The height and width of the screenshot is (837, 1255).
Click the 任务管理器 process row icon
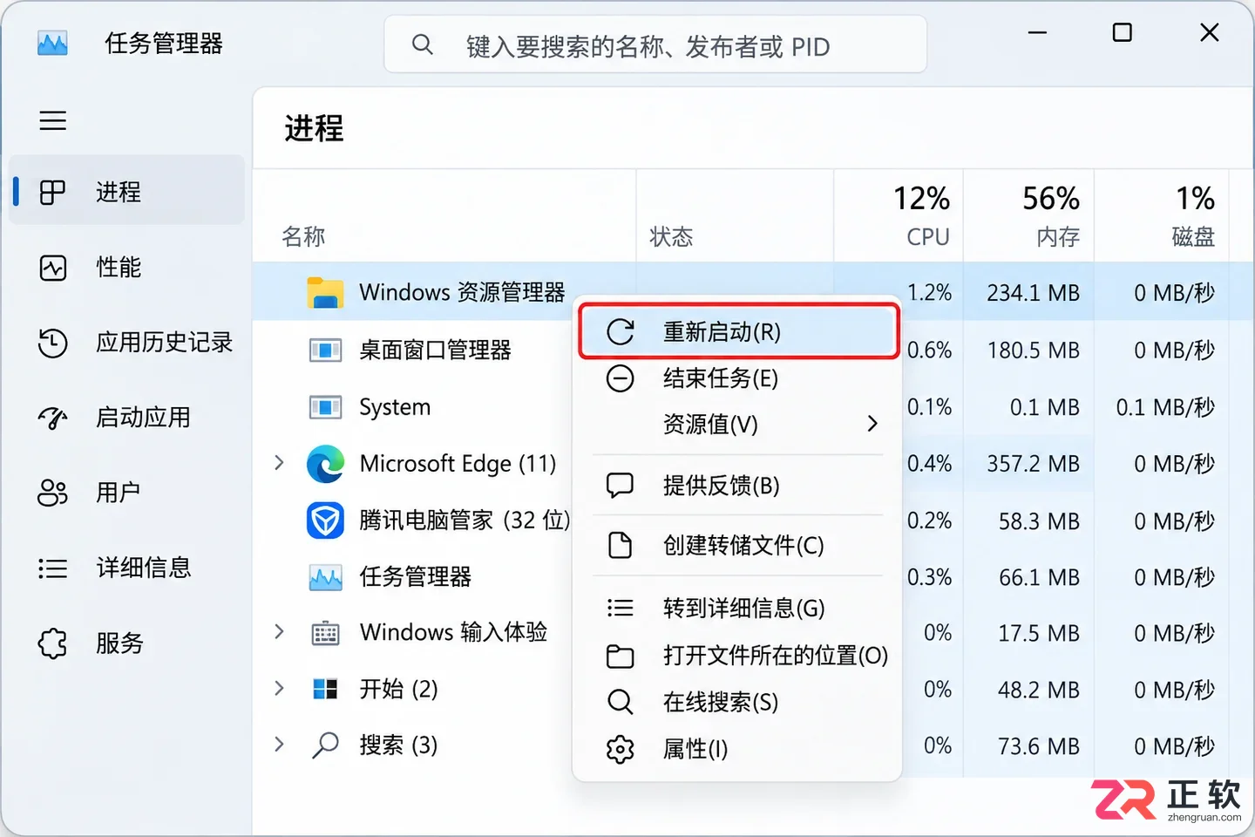click(x=325, y=577)
